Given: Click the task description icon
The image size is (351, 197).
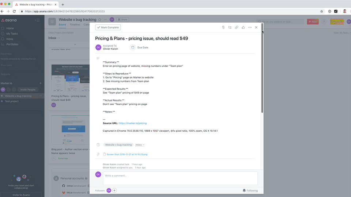Looking at the screenshot, I should coord(98,58).
